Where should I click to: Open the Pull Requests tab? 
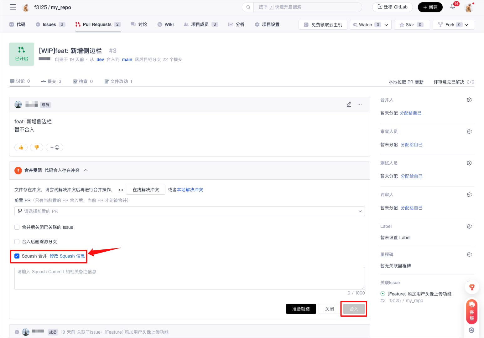pyautogui.click(x=98, y=24)
